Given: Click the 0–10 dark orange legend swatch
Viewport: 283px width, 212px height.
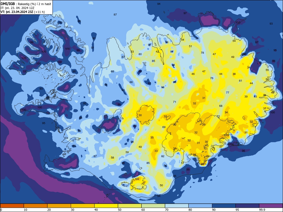Looking at the screenshot, I should (12, 206).
